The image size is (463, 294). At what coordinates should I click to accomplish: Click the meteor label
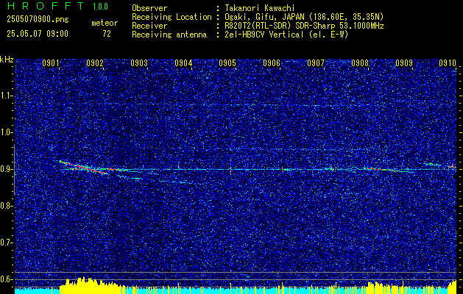(105, 23)
